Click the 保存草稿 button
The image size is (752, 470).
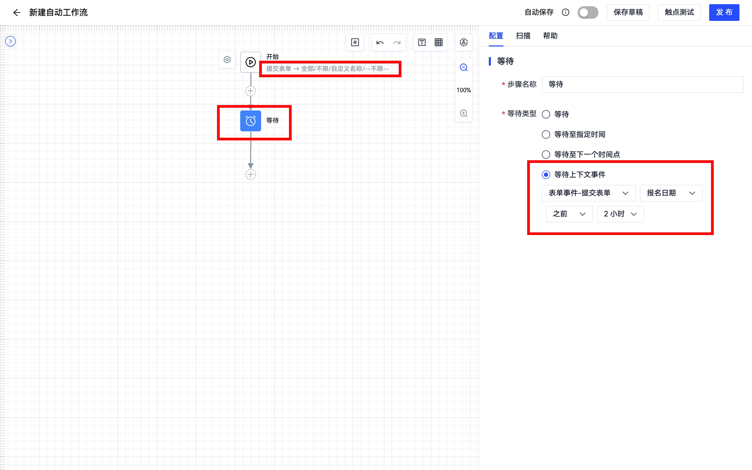pos(628,13)
